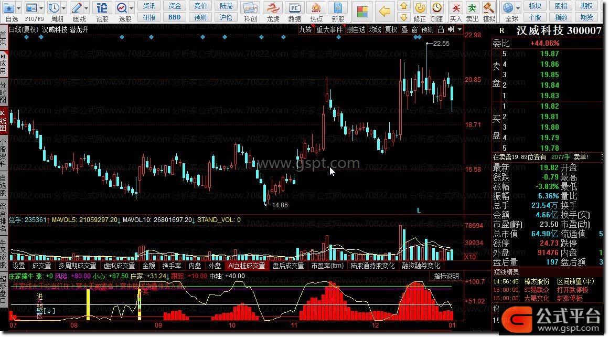Toggle 九转 indicator on chart
The image size is (609, 337).
click(305, 29)
